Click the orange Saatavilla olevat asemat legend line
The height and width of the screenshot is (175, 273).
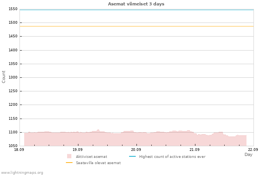pyautogui.click(x=69, y=163)
